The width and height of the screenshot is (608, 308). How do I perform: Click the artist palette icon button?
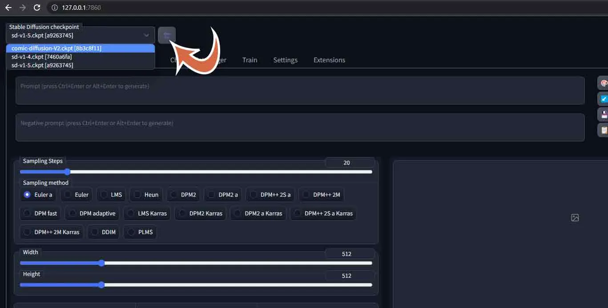pyautogui.click(x=603, y=83)
